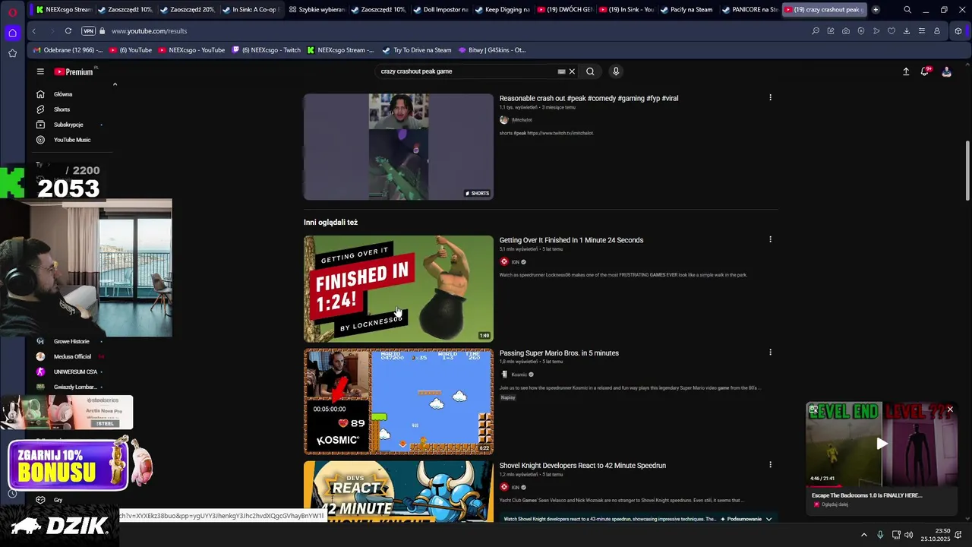The image size is (972, 547).
Task: Open the on-screen keyboard icon in search box
Action: click(561, 71)
